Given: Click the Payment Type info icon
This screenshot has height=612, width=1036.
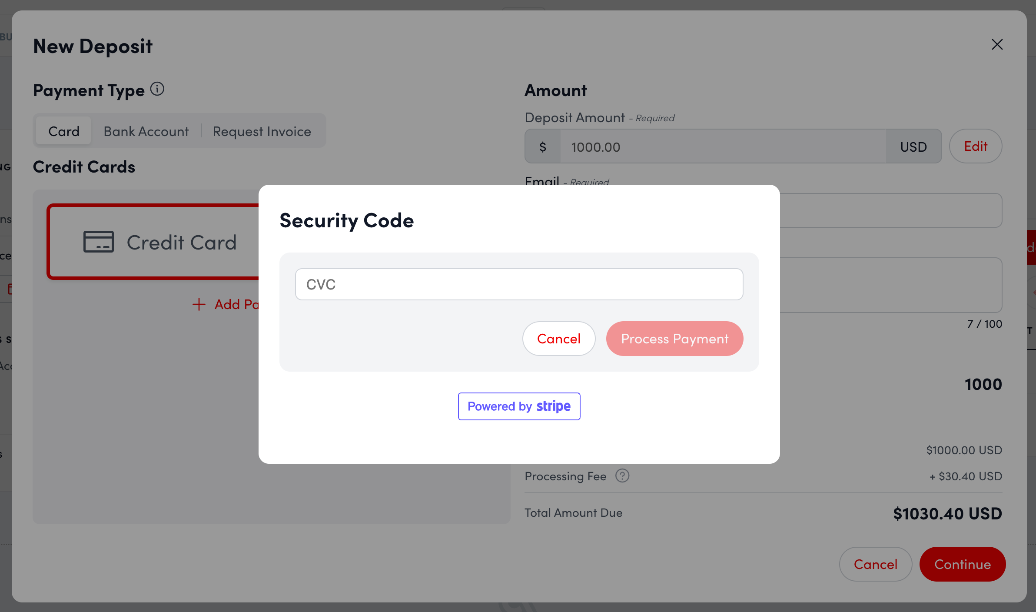Looking at the screenshot, I should [x=157, y=89].
